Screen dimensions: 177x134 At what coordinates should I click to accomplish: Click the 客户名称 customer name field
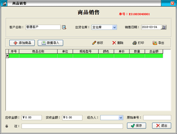pos(43,27)
